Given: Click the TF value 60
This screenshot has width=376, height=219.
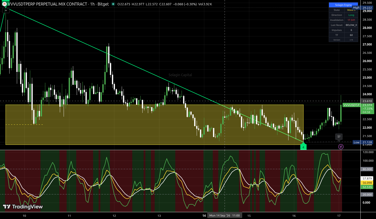Looking at the screenshot, I should pos(351,35).
